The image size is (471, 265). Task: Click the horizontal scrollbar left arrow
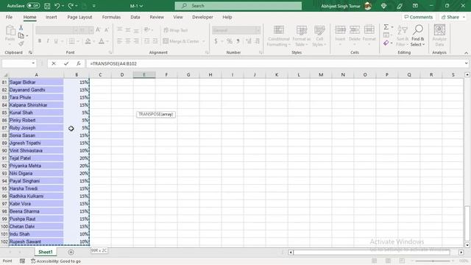[291, 252]
